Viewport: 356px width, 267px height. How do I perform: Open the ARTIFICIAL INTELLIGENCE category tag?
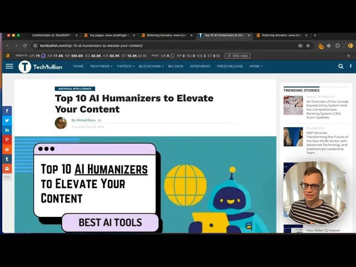75,89
